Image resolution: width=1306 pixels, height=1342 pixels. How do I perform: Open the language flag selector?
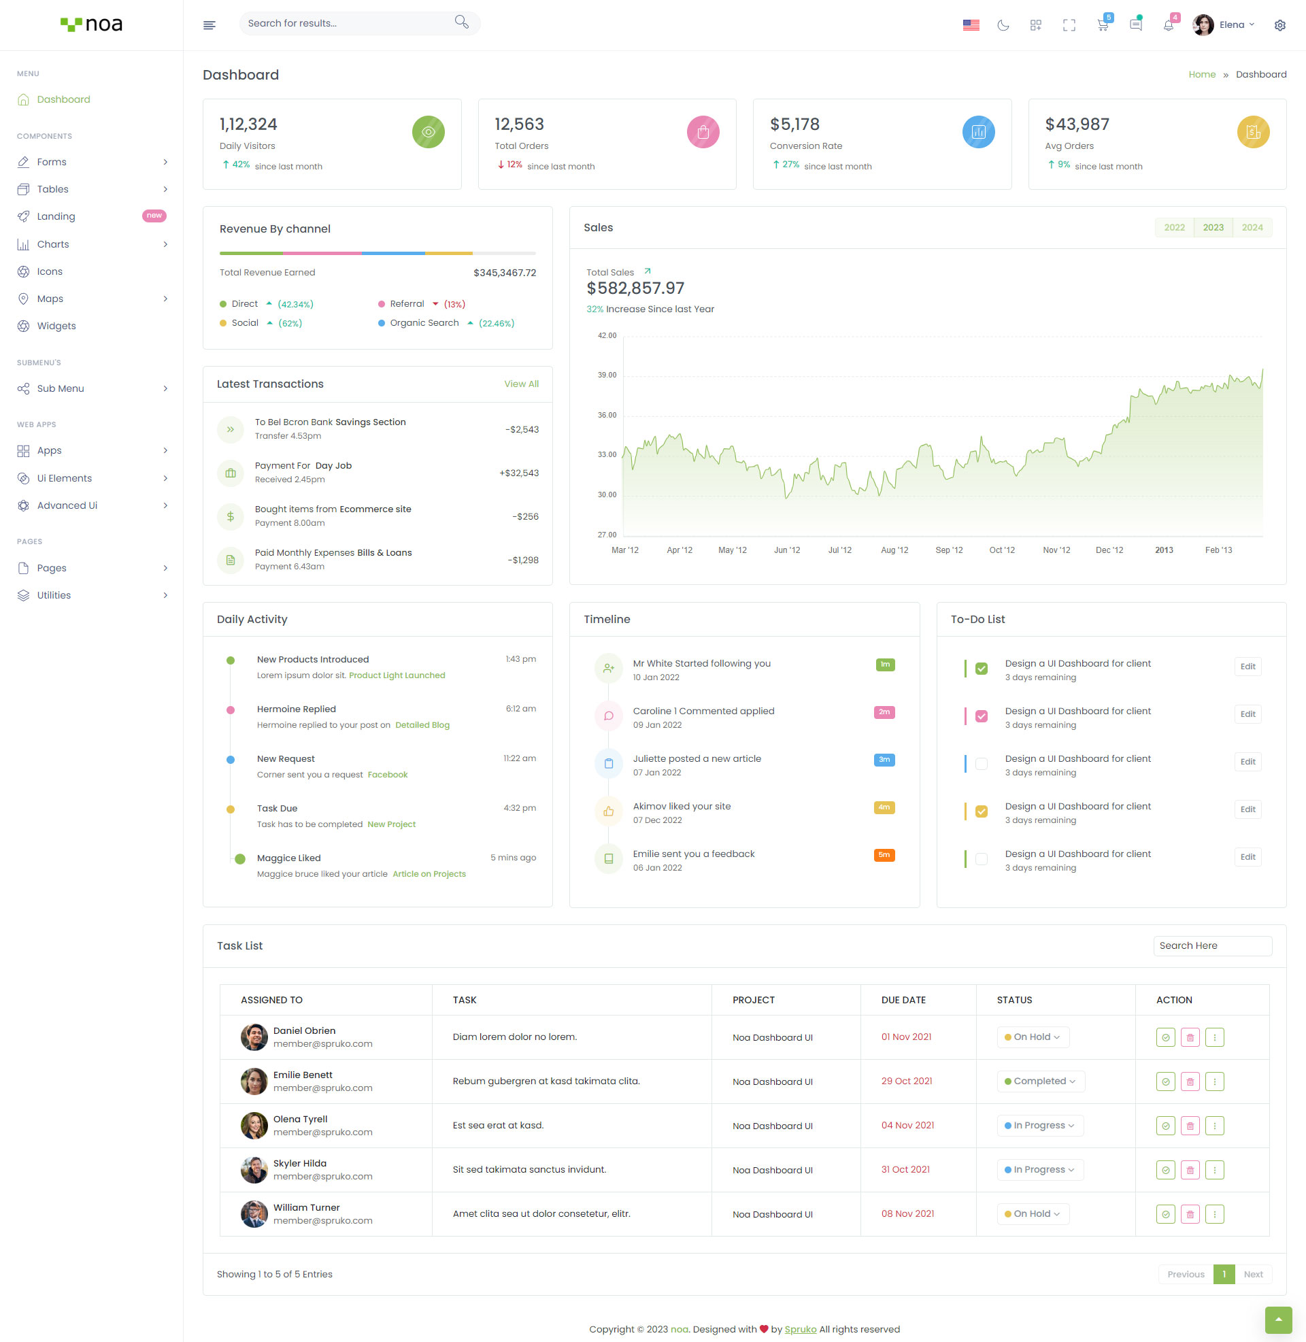tap(971, 25)
